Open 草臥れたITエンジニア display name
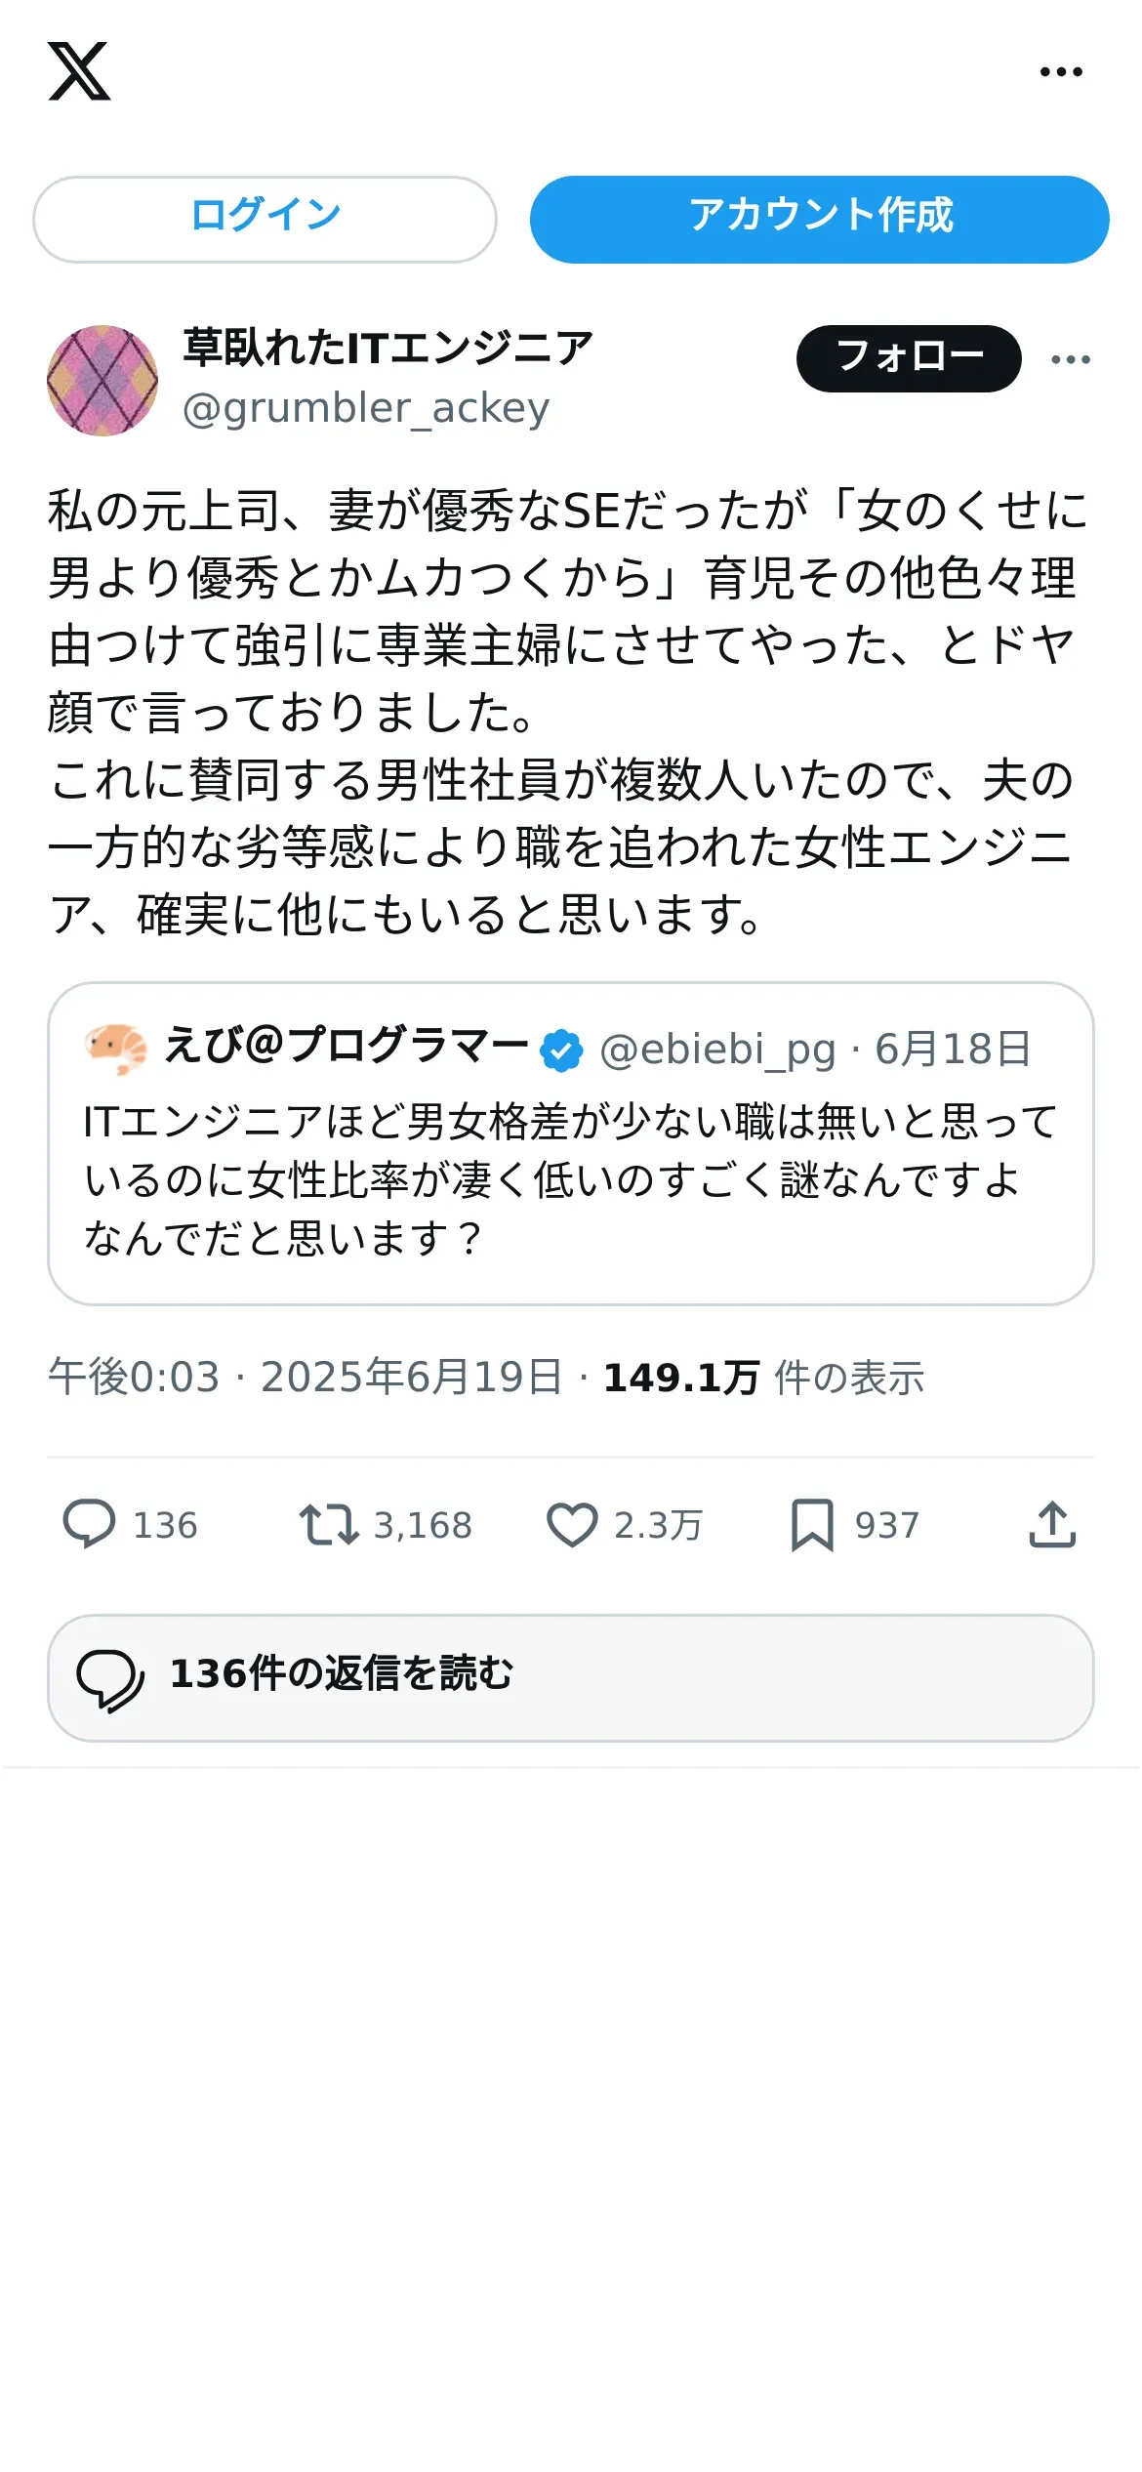Viewport: 1142px width, 2472px height. [387, 349]
